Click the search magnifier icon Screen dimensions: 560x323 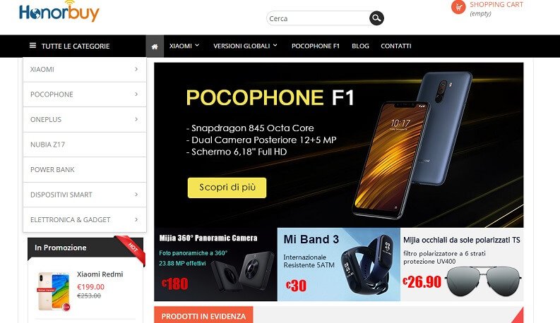pos(376,18)
